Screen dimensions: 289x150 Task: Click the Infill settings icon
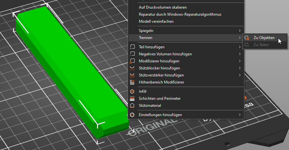pyautogui.click(x=132, y=91)
